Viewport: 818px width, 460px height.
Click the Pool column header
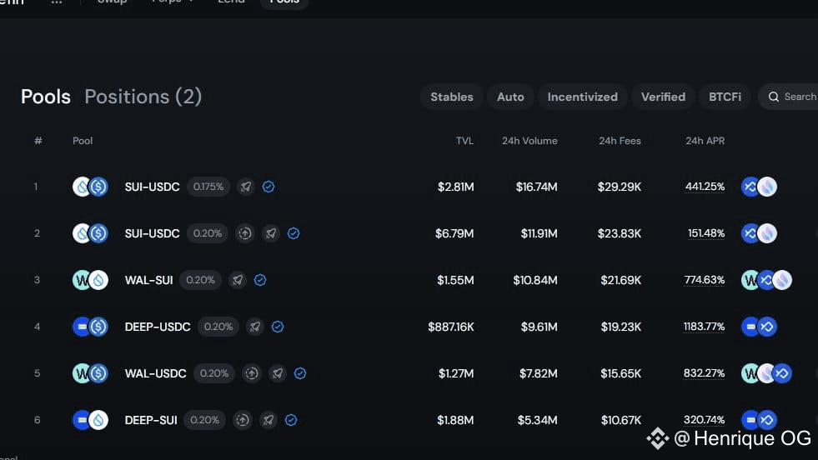click(83, 141)
